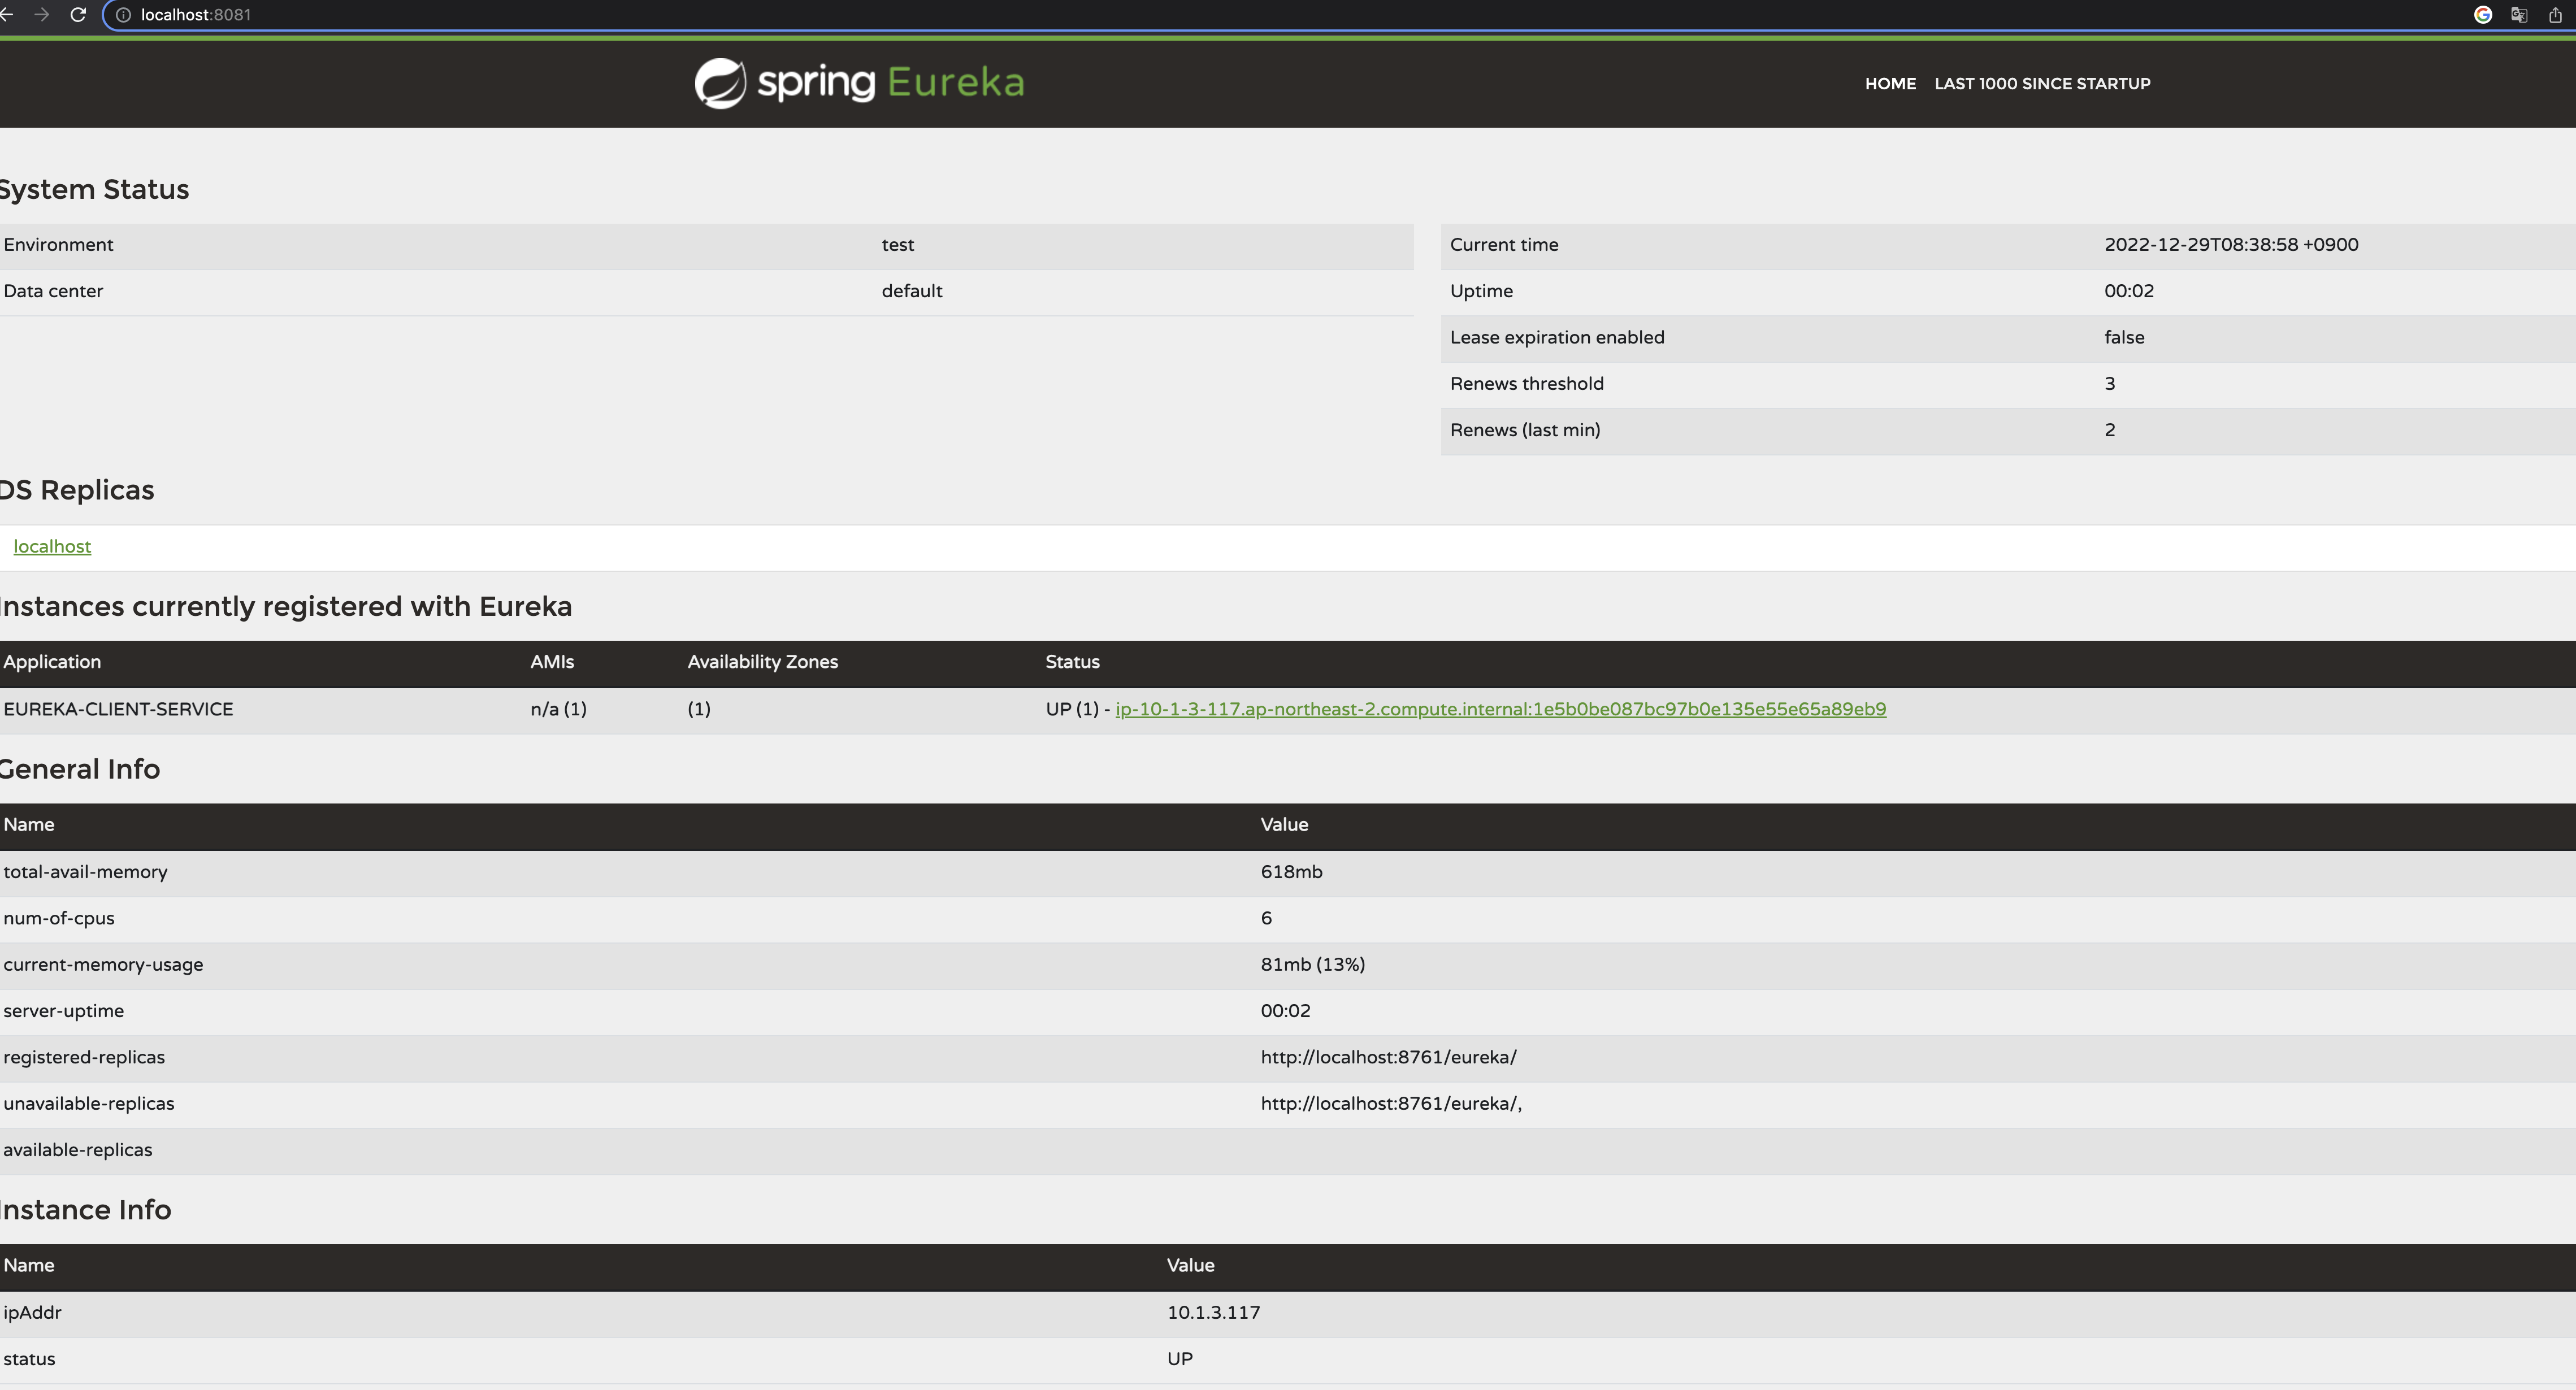This screenshot has width=2576, height=1390.
Task: Click the Renews (last min) value 2
Action: [2109, 430]
